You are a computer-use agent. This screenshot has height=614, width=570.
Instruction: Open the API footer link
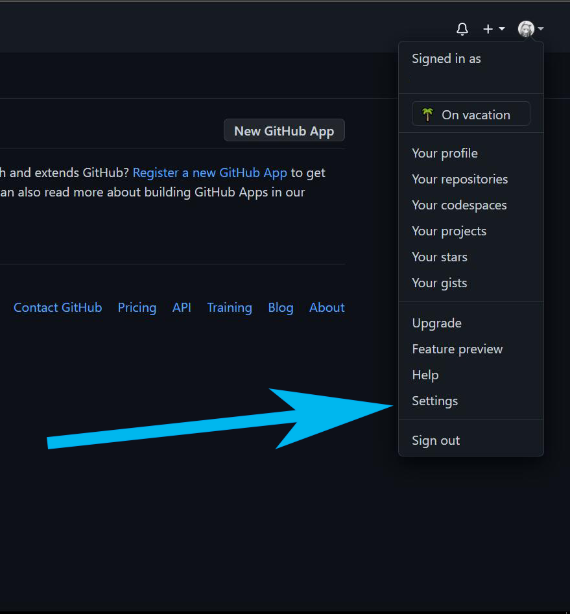click(x=182, y=308)
